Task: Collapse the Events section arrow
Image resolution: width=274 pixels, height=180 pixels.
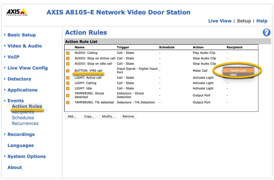Action: click(5, 101)
